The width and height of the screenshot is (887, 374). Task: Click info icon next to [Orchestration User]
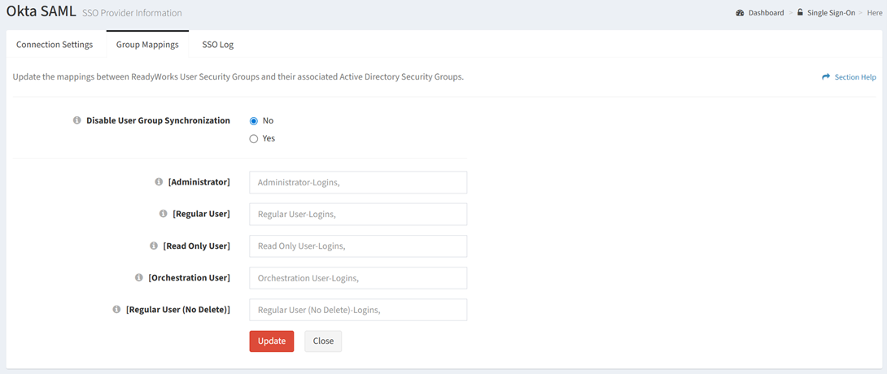click(138, 277)
